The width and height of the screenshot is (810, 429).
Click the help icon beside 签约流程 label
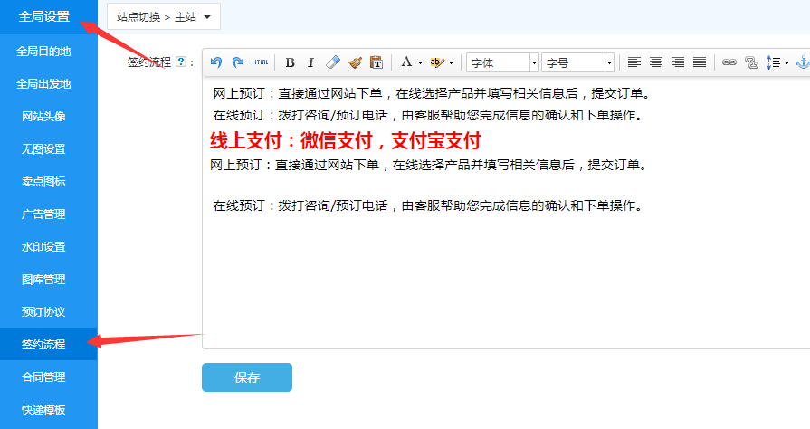click(x=181, y=62)
